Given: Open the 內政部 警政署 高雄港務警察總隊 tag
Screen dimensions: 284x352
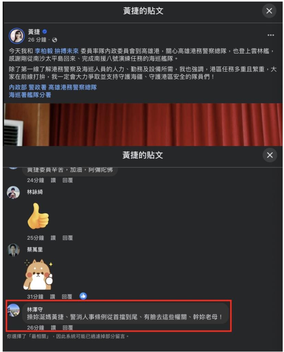Looking at the screenshot, I should [x=53, y=87].
